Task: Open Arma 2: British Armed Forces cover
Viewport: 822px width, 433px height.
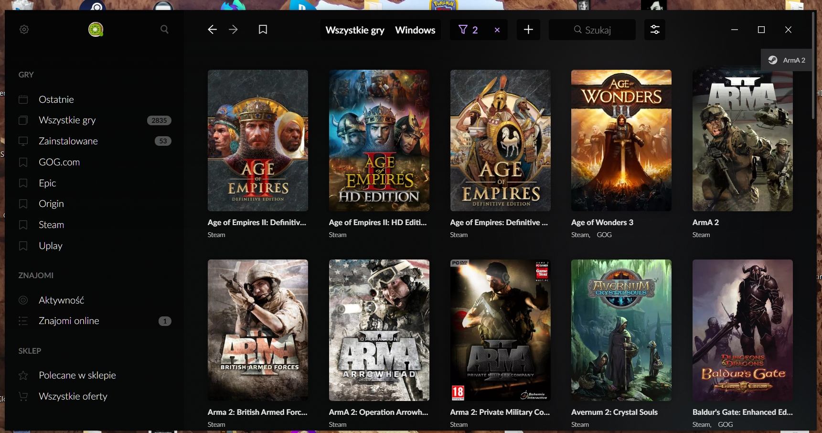Action: point(258,330)
